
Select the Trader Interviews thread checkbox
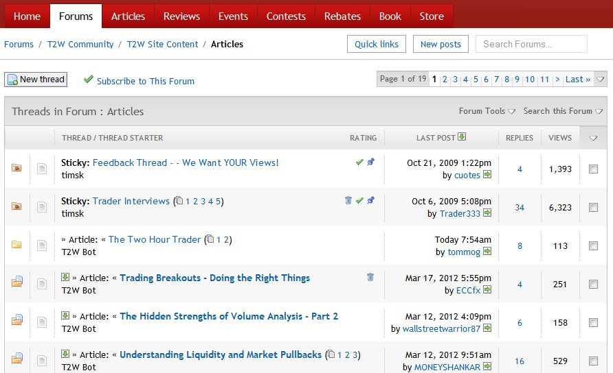[594, 208]
